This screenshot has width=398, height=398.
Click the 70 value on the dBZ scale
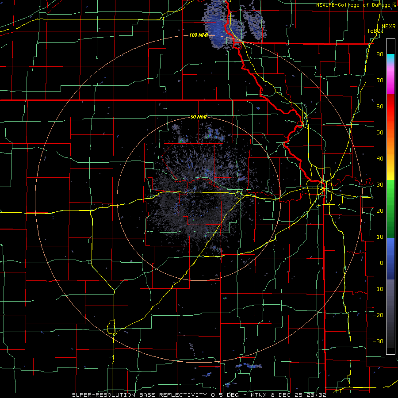coord(380,80)
